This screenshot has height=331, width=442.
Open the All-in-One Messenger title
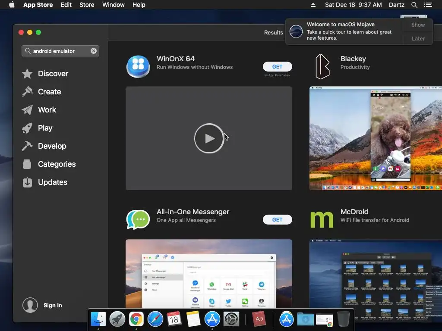pos(193,212)
